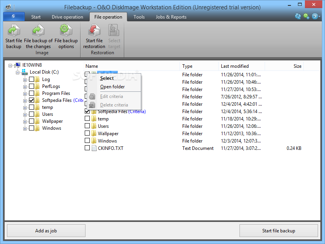Click File backup of the changes icon
The height and width of the screenshot is (244, 325).
pos(38,31)
